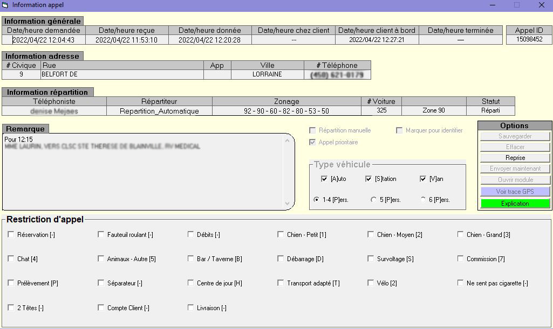Click the green Explication button

coord(515,204)
